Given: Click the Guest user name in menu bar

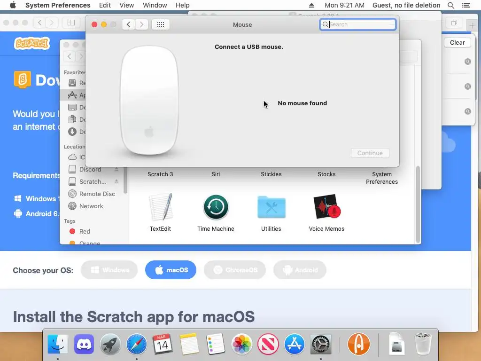Looking at the screenshot, I should [x=406, y=5].
